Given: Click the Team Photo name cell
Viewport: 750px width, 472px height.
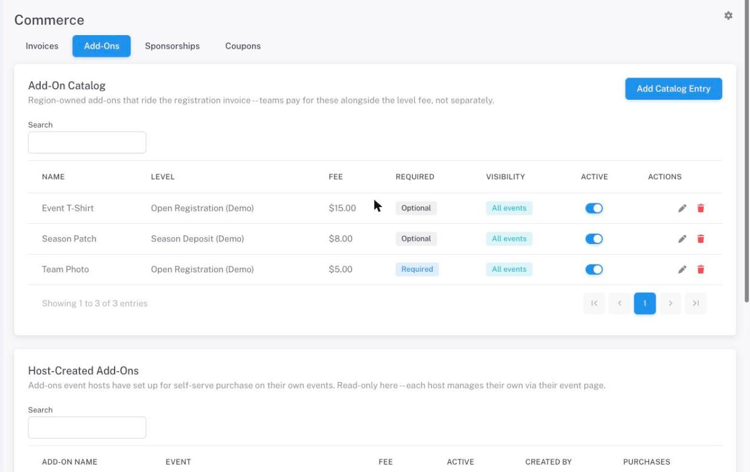Looking at the screenshot, I should tap(65, 269).
